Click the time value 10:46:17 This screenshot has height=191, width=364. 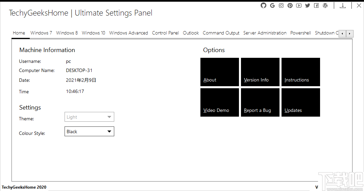coord(75,91)
